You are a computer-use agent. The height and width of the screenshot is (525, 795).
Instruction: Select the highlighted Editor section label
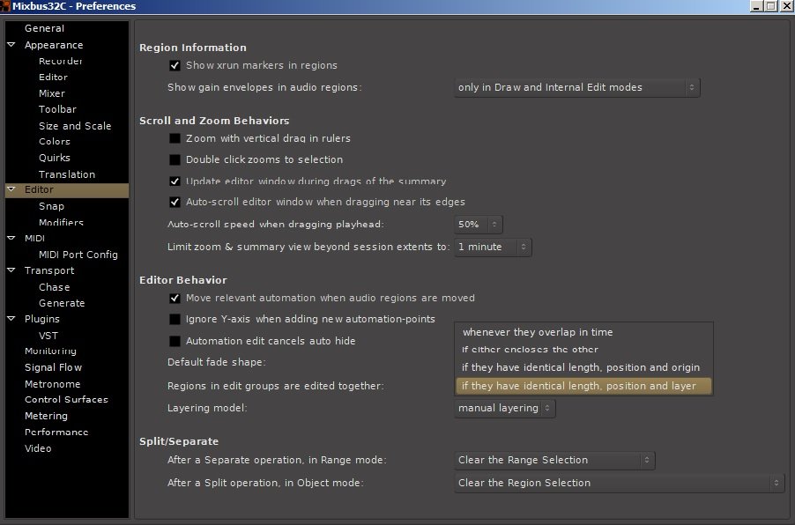pos(39,189)
